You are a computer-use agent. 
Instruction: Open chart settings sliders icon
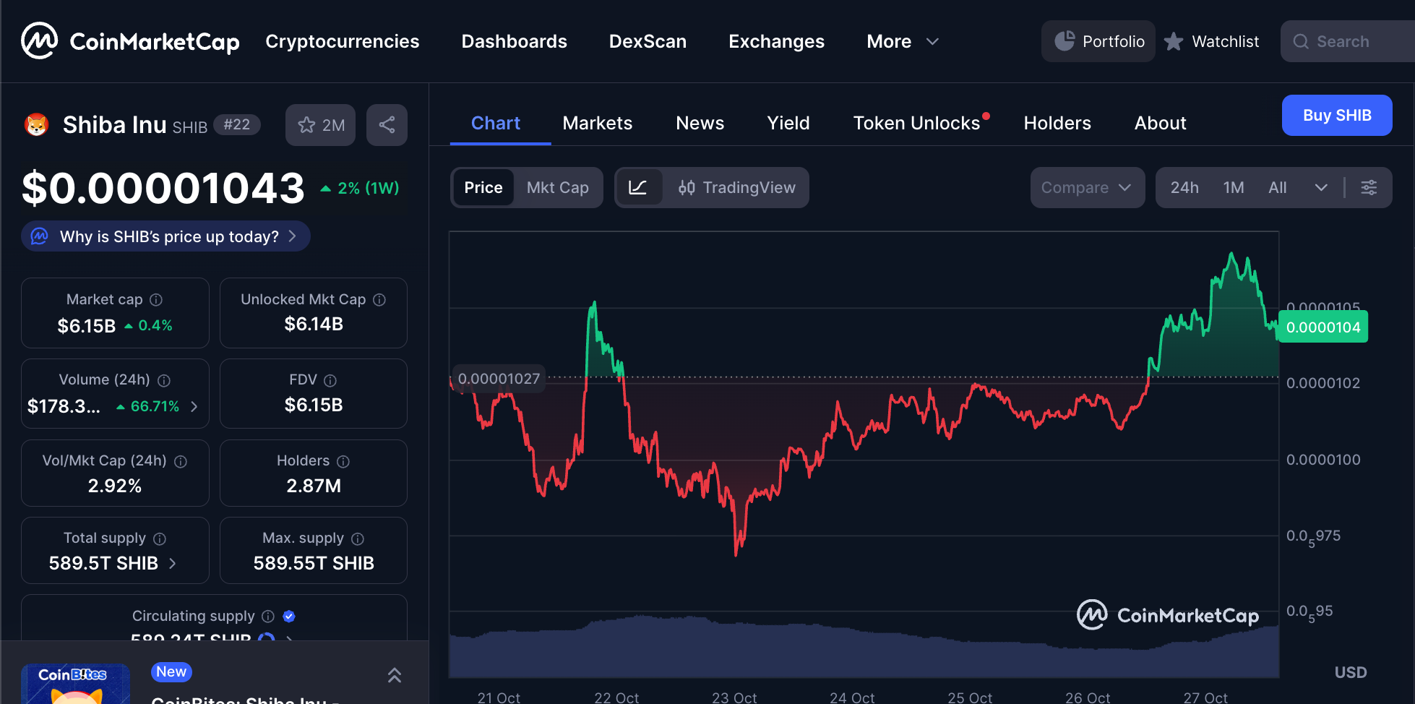(x=1369, y=188)
